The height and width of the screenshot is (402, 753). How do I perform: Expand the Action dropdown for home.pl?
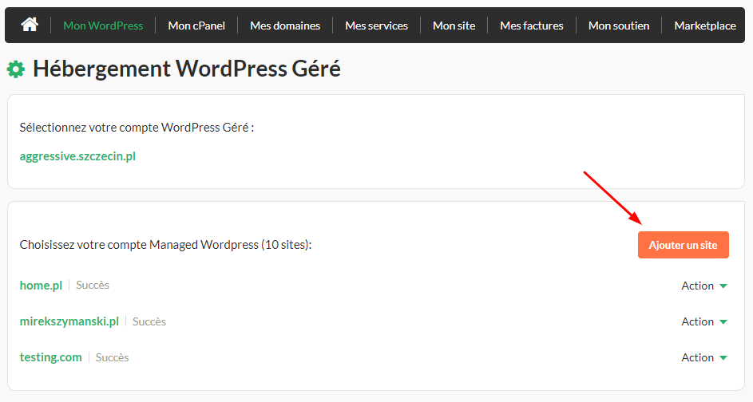click(704, 286)
